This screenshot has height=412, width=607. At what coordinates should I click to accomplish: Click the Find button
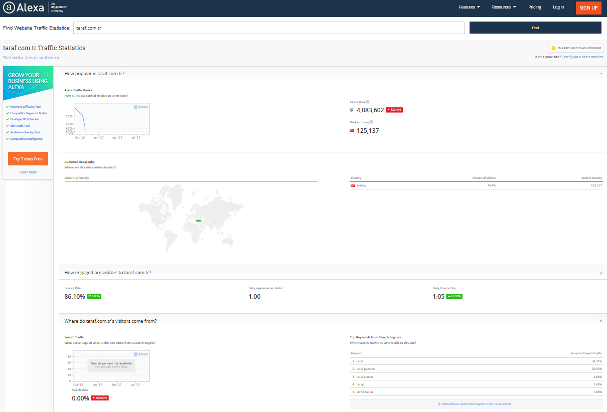(535, 28)
